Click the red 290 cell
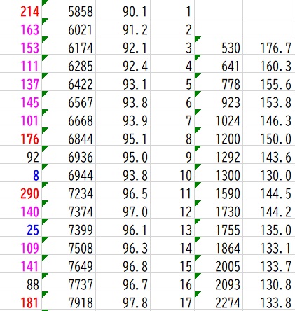The image size is (295, 311). pyautogui.click(x=20, y=191)
